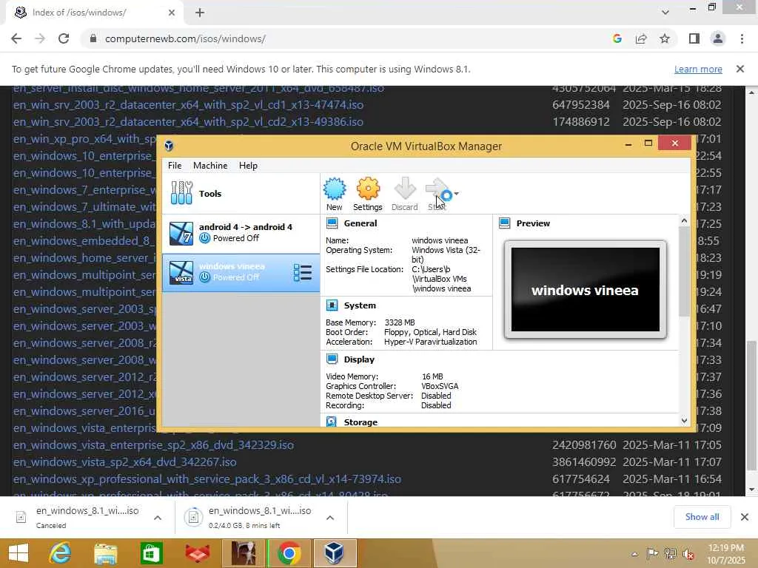Click the windows vineea preview thumbnail

pos(585,290)
